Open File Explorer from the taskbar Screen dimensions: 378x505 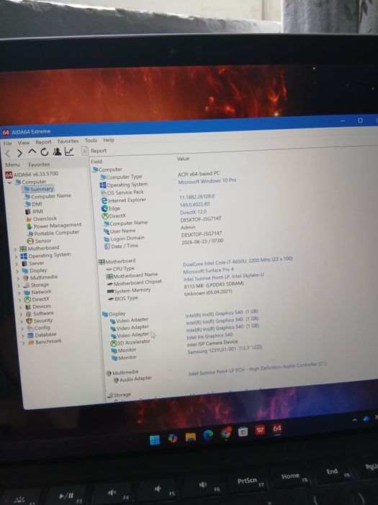(191, 437)
